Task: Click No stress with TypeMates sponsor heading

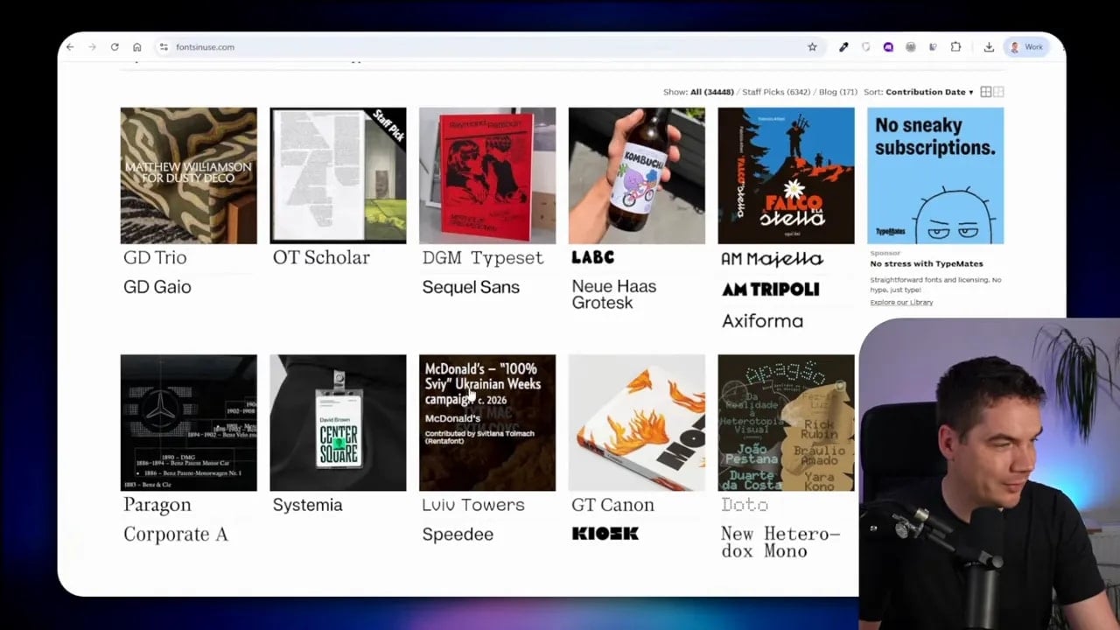Action: [x=927, y=263]
